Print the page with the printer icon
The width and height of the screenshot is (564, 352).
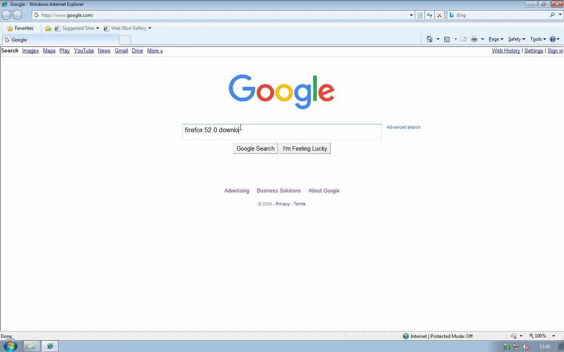[x=474, y=39]
